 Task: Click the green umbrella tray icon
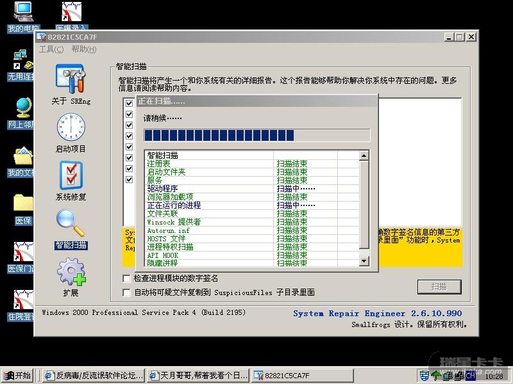coord(436,376)
